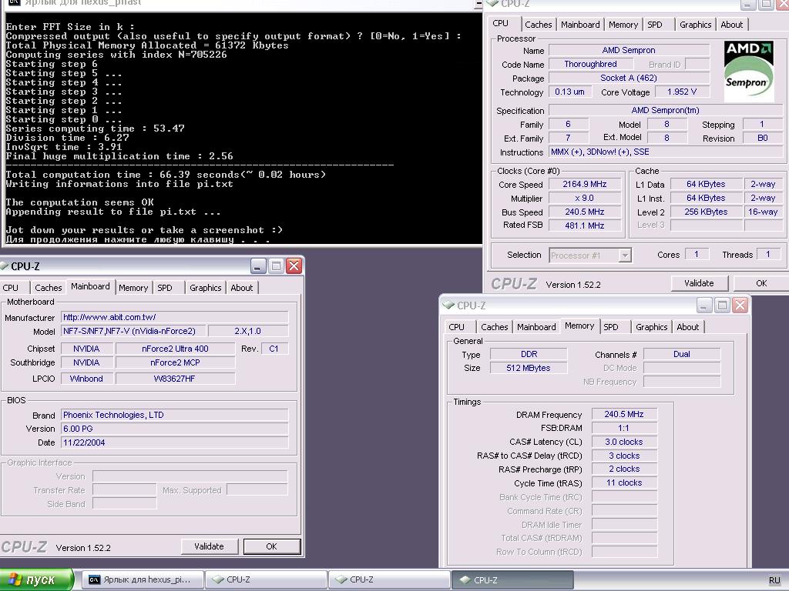Viewport: 789px width, 591px height.
Task: Open the Caches tab in Mainboard CPU-Z window
Action: (49, 288)
